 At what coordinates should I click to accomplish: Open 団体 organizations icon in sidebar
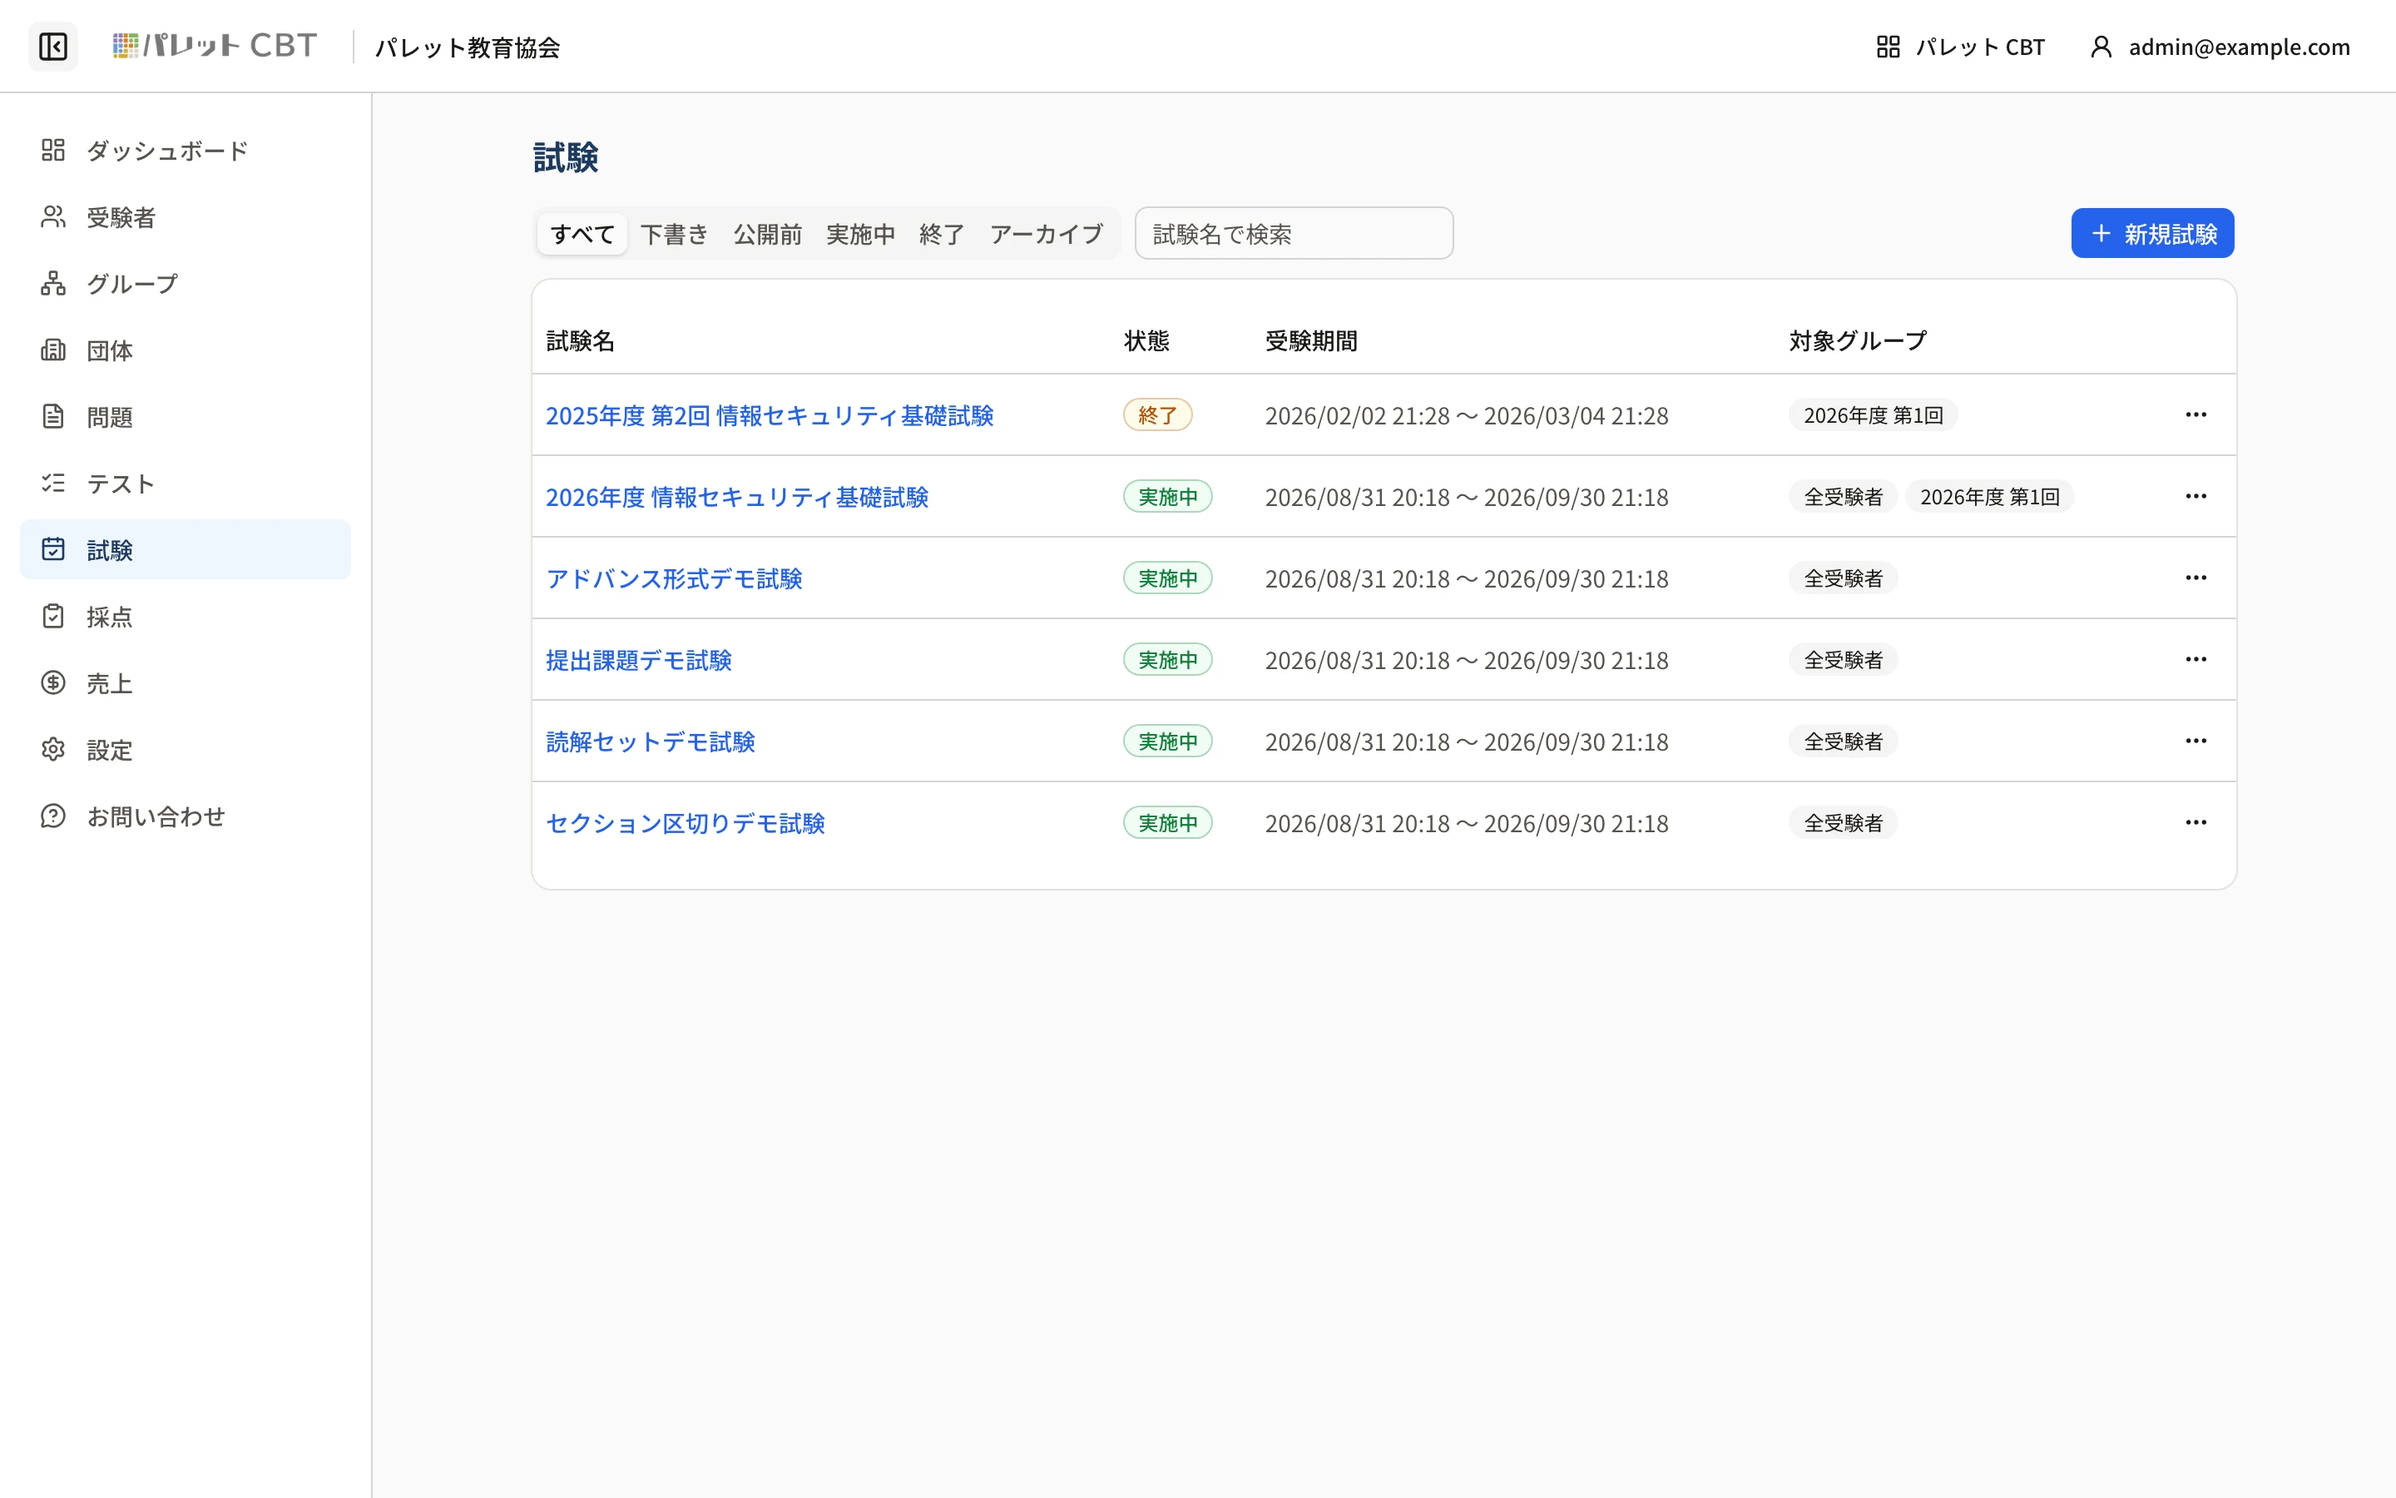[53, 350]
